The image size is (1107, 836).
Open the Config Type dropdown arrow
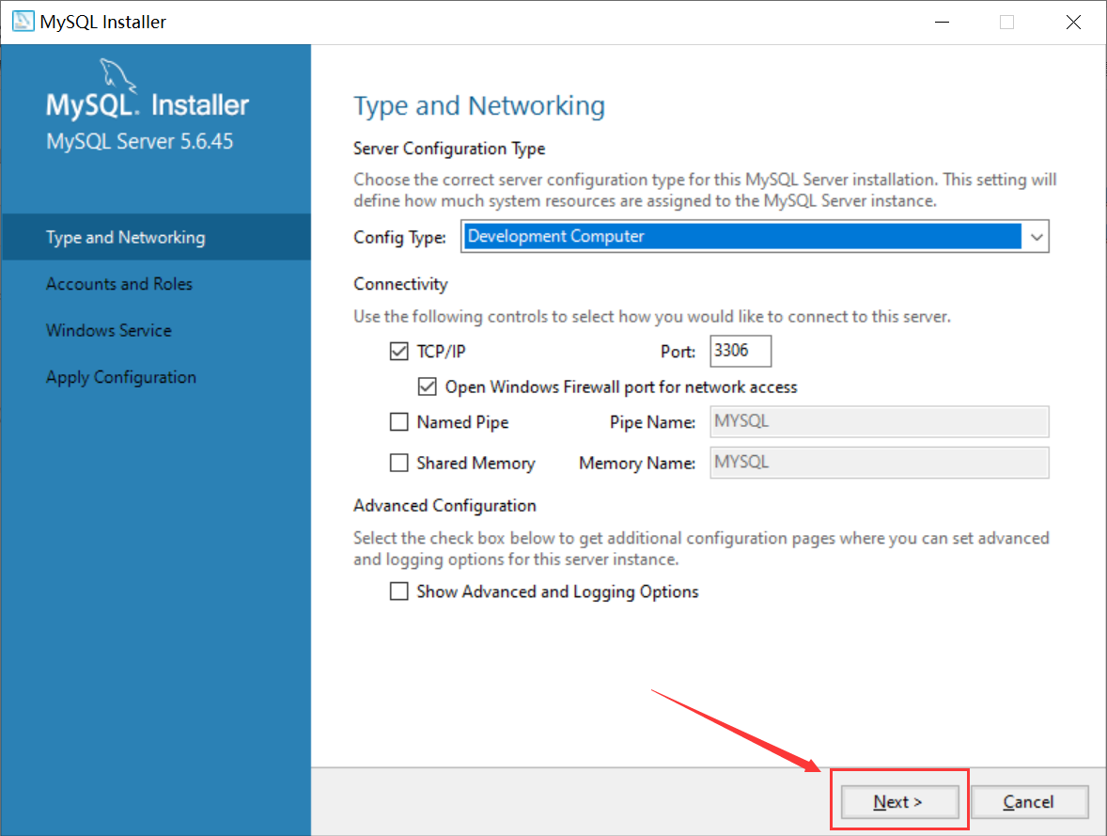pos(1036,237)
